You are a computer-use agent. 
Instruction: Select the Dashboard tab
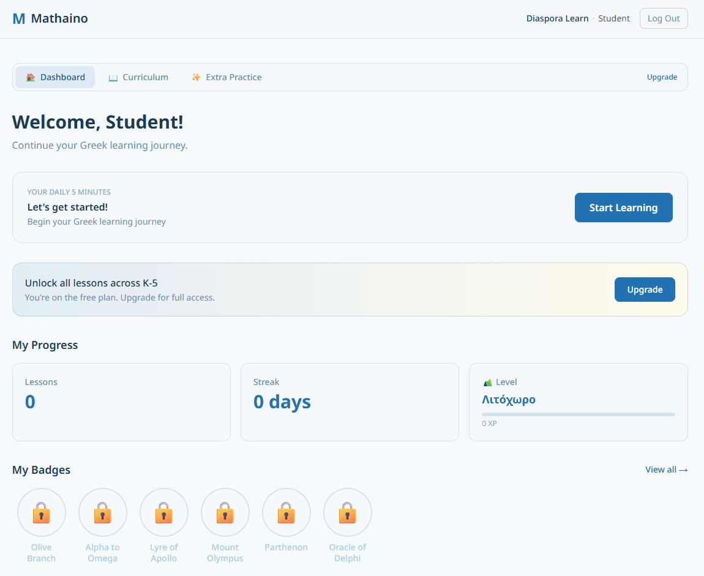point(55,77)
